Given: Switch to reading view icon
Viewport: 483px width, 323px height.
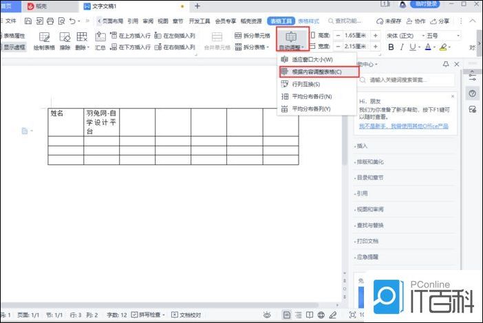Looking at the screenshot, I should (310, 315).
